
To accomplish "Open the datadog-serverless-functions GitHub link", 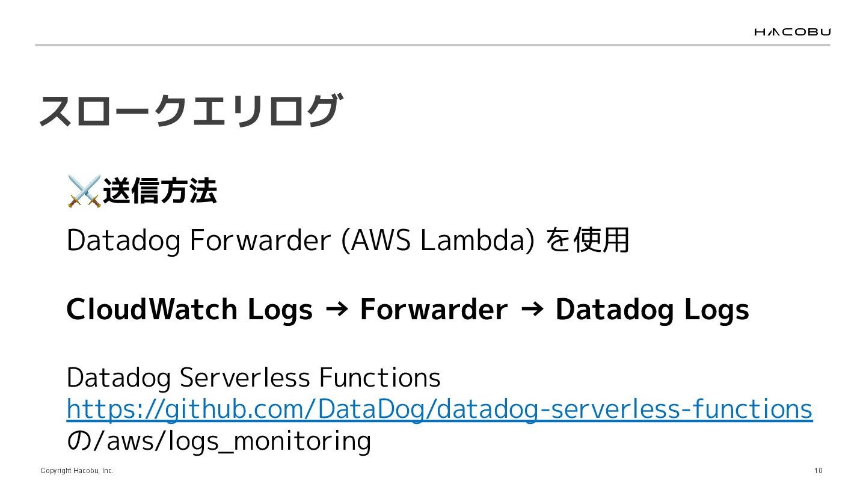I will click(x=439, y=409).
